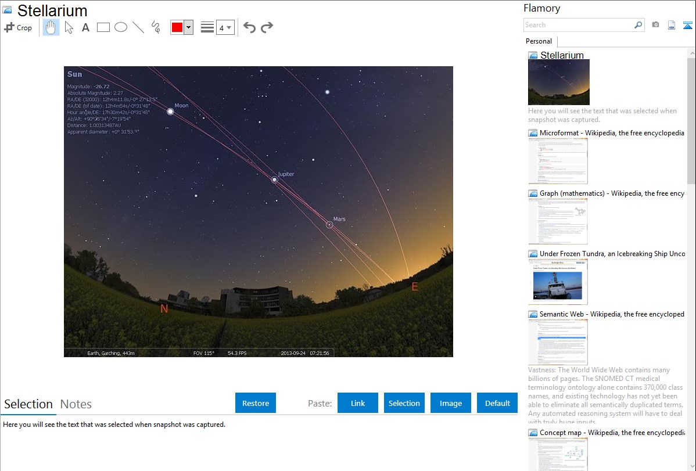696x471 pixels.
Task: Switch to the Selection tab
Action: [28, 404]
